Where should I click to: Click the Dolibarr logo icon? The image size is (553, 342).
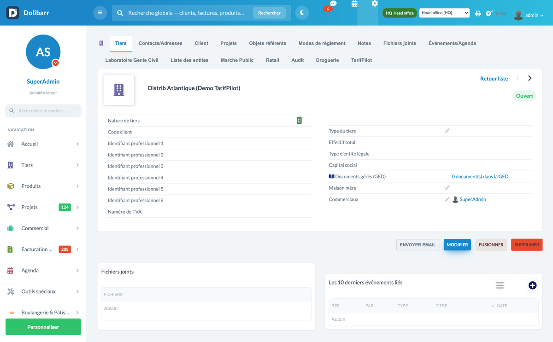click(x=12, y=13)
